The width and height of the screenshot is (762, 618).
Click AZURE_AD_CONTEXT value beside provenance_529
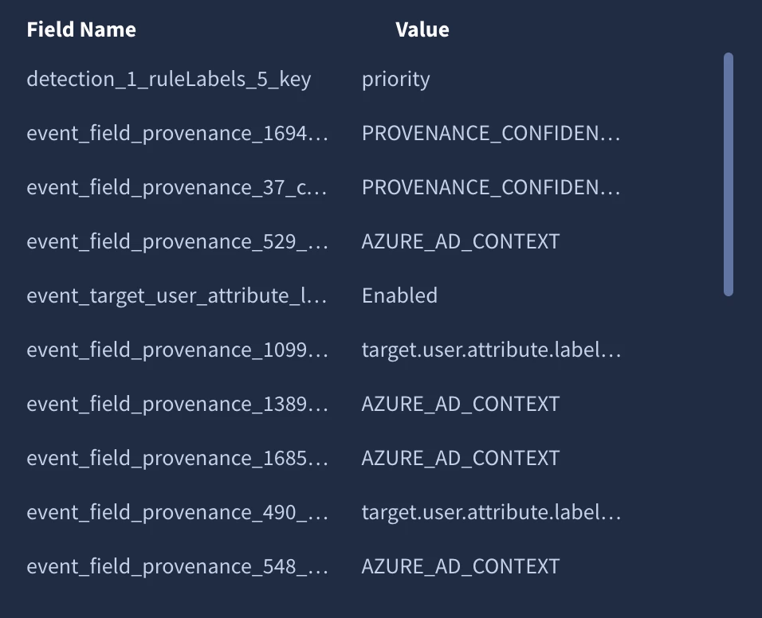click(461, 241)
